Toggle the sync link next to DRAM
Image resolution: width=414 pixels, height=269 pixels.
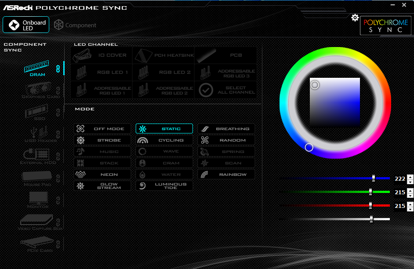pos(57,68)
